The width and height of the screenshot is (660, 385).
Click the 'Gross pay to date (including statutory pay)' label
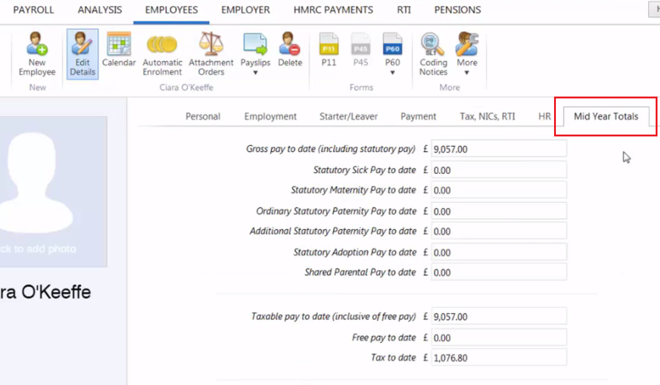330,149
